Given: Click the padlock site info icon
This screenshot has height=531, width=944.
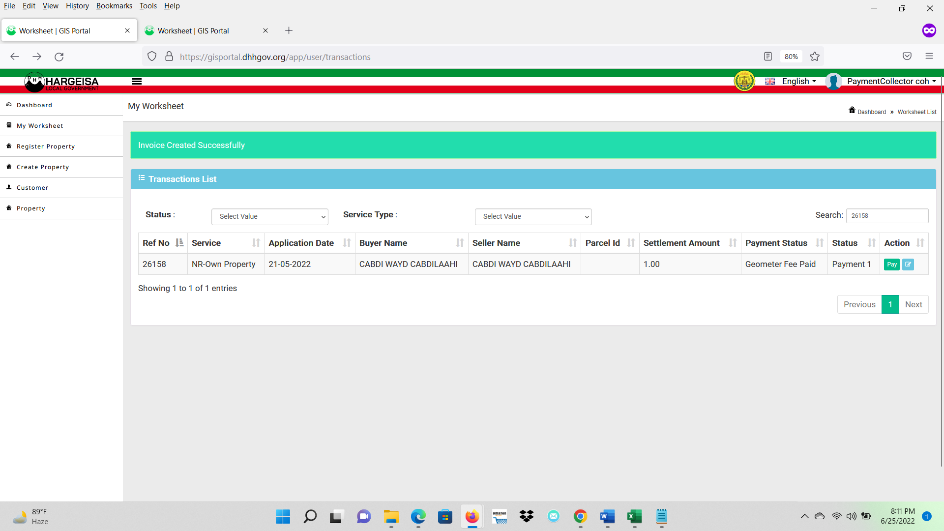Looking at the screenshot, I should [x=169, y=57].
